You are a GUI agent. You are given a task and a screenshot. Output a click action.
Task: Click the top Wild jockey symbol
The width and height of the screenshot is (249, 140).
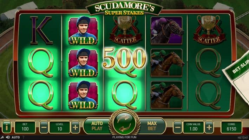click(x=83, y=30)
